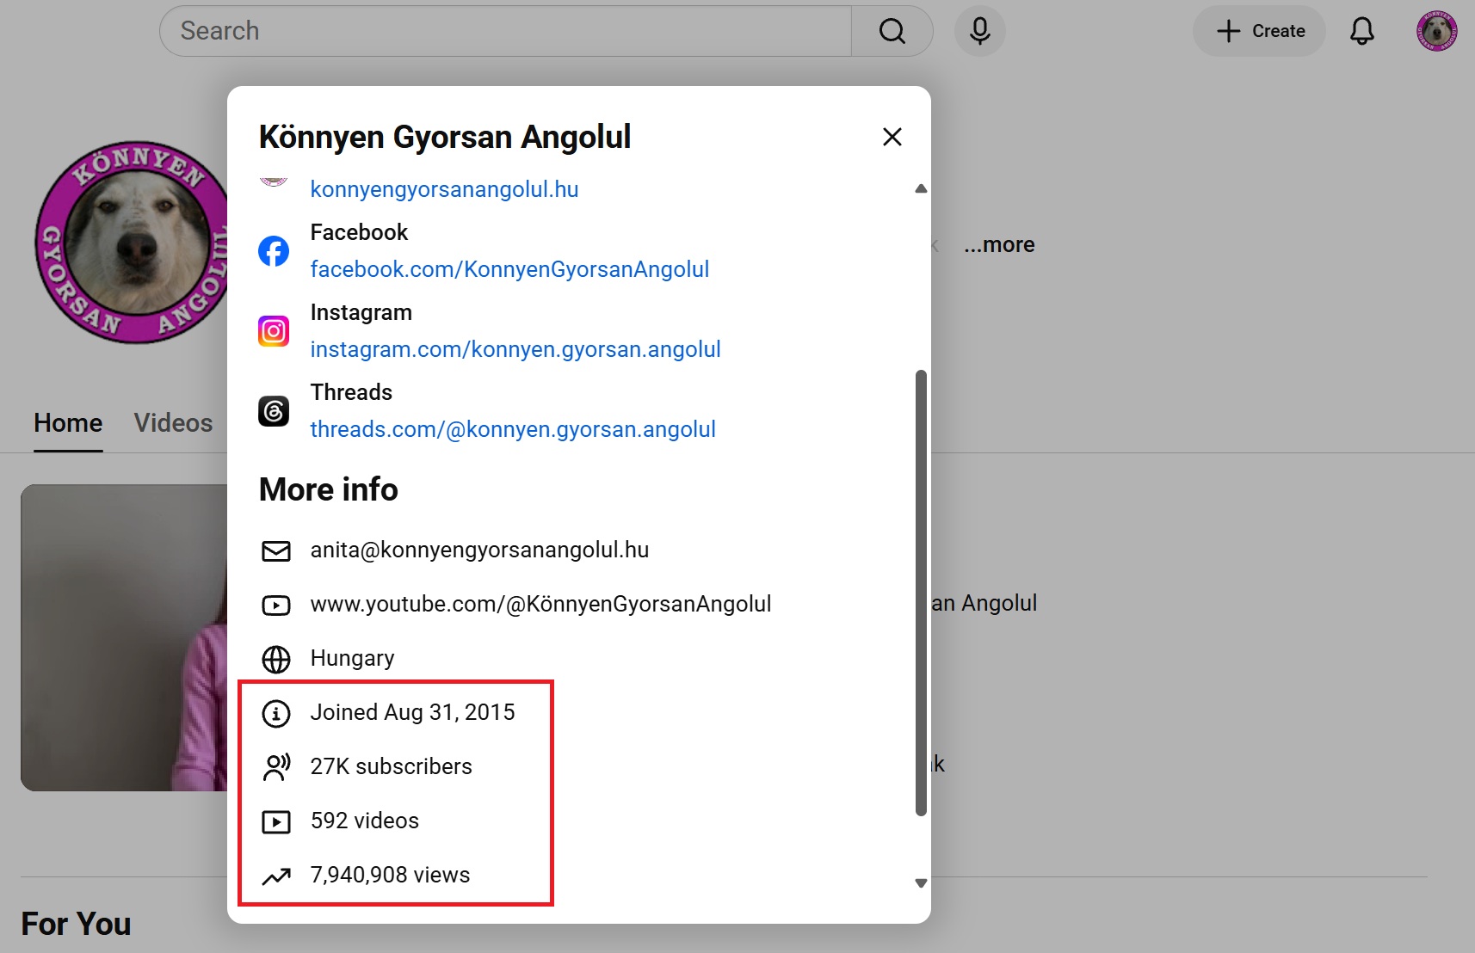The image size is (1475, 953).
Task: Click the www.youtube.com/@KönnyenGyorsanAngolul text
Action: coord(540,605)
